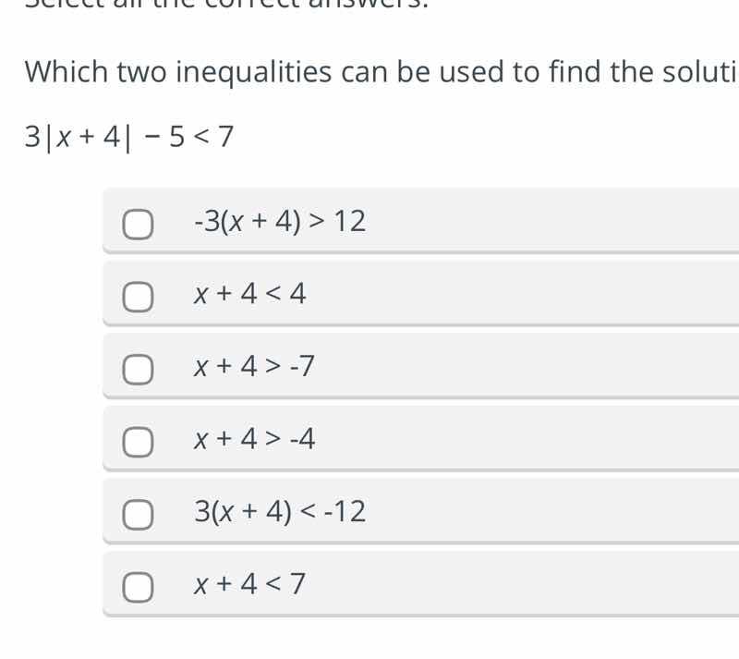This screenshot has height=659, width=739.
Task: Click the question text about two inequalities
Action: [369, 71]
